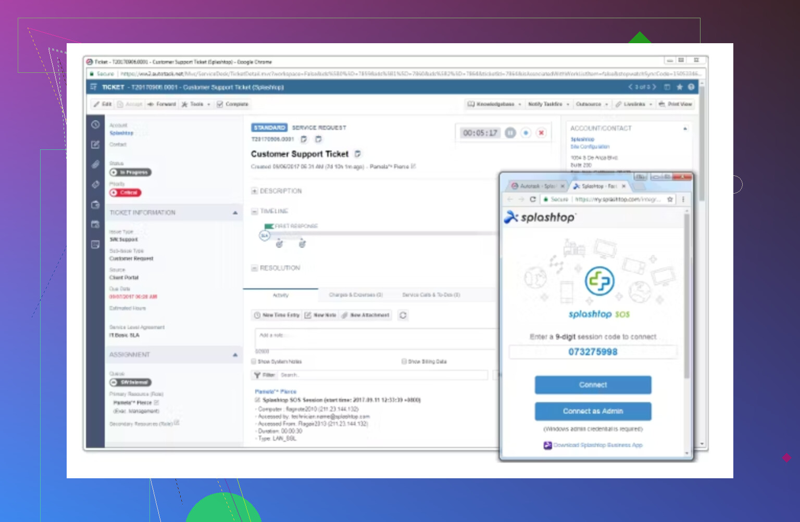Open the Livelinks dropdown
Screen dimensions: 800x522
[x=634, y=104]
